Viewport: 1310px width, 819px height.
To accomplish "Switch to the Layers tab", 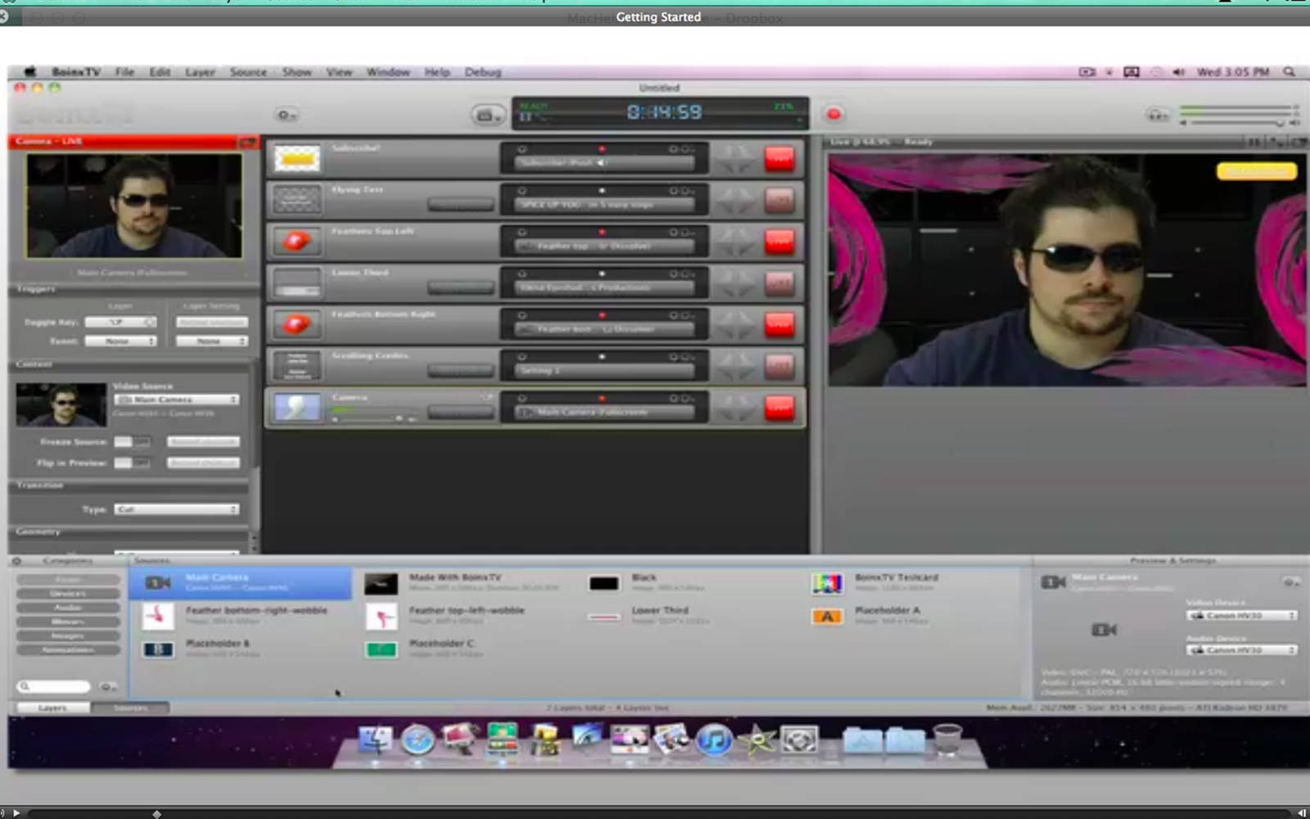I will (x=52, y=708).
